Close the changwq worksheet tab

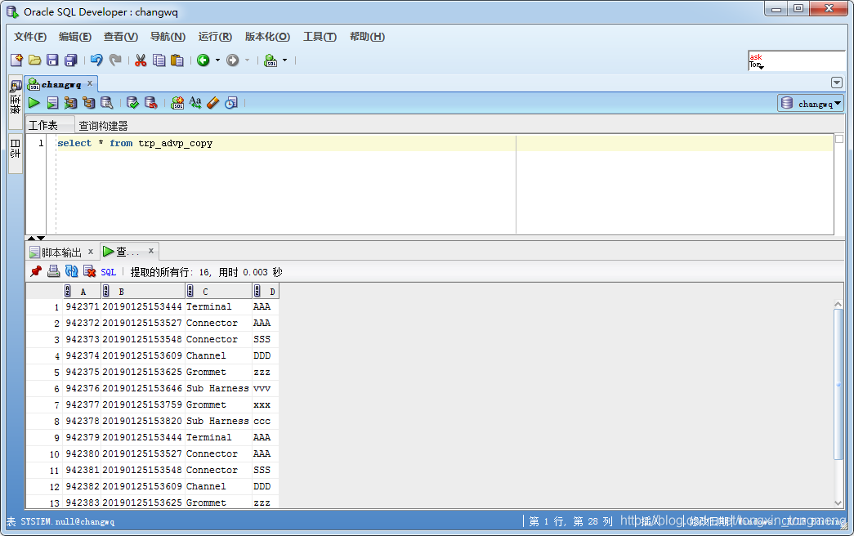coord(90,83)
